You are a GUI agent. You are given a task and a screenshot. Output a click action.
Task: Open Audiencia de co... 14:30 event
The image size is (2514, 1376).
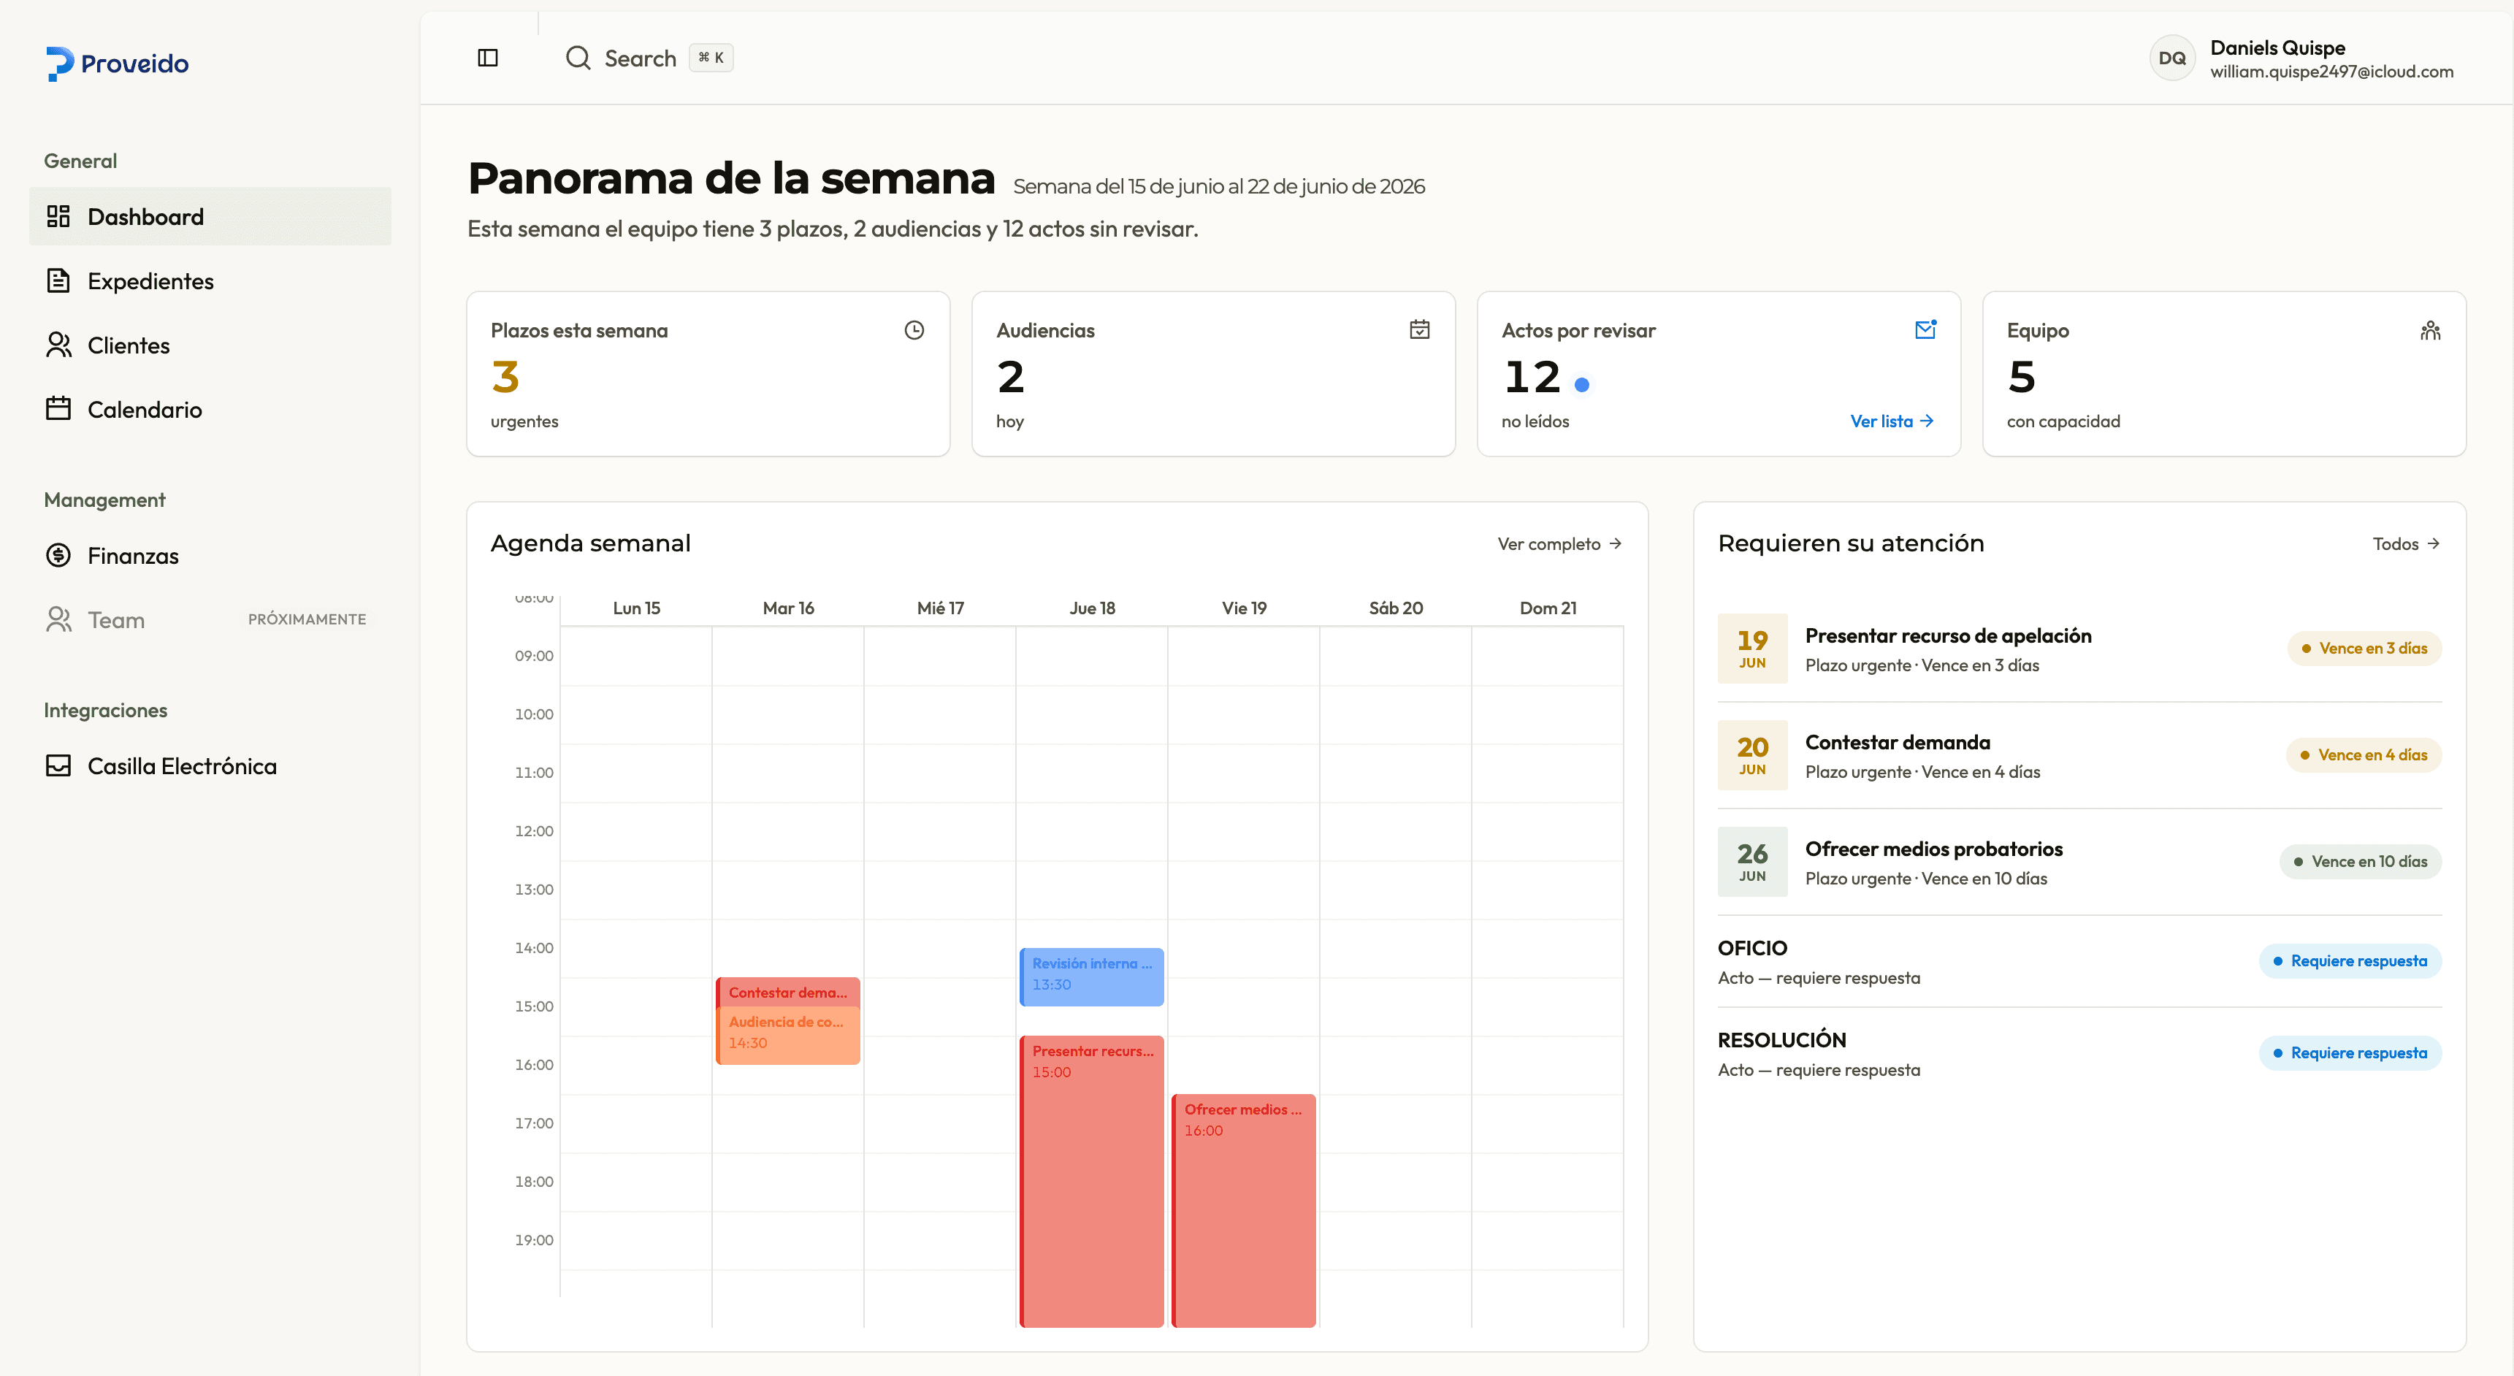click(787, 1034)
